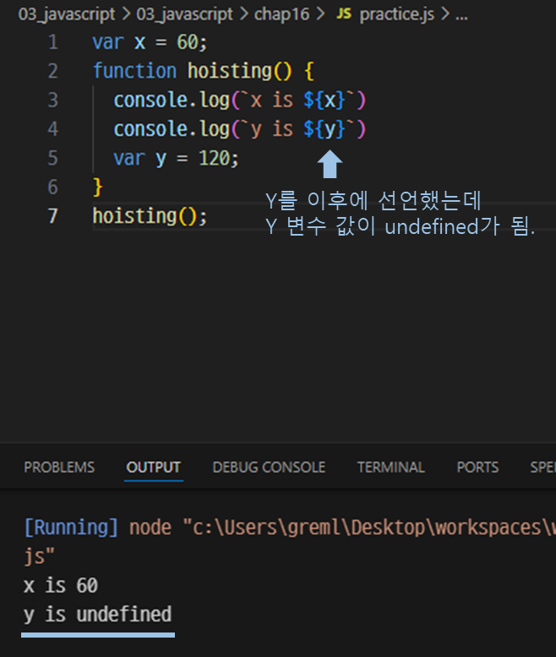Click the 'hoisting();' call on line 7
556x657 pixels.
(150, 216)
